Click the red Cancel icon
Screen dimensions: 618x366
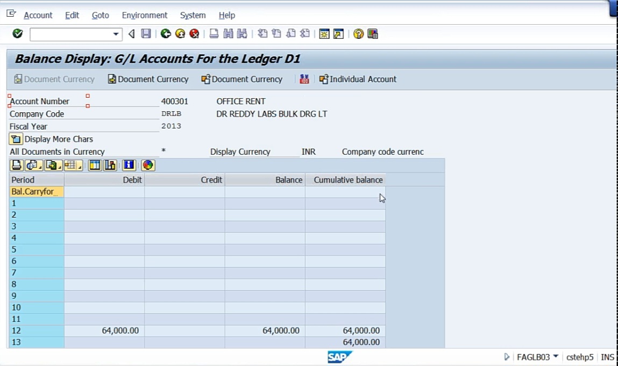[x=194, y=34]
